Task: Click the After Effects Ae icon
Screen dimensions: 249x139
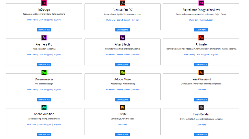Action: pyautogui.click(x=122, y=38)
